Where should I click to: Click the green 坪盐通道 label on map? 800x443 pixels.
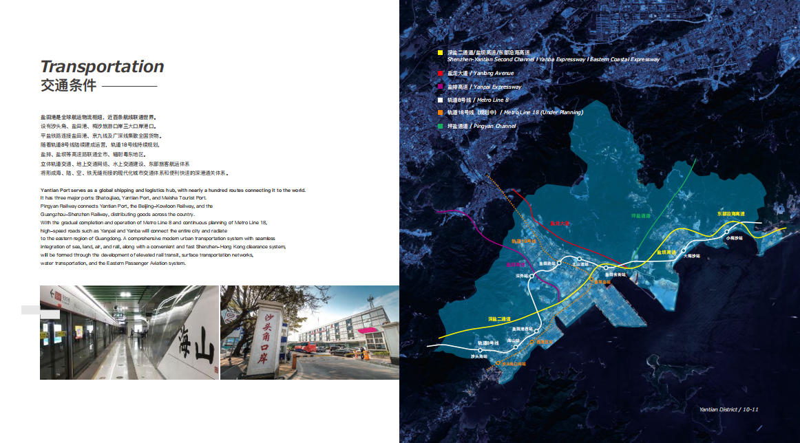pyautogui.click(x=641, y=215)
